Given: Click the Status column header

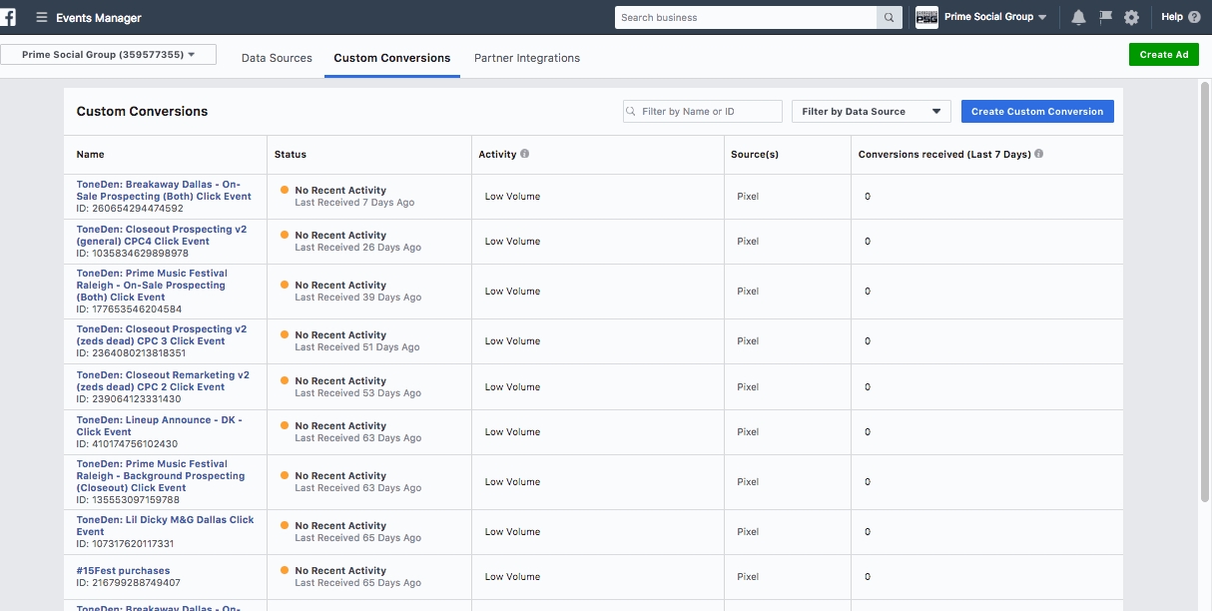Looking at the screenshot, I should point(291,155).
